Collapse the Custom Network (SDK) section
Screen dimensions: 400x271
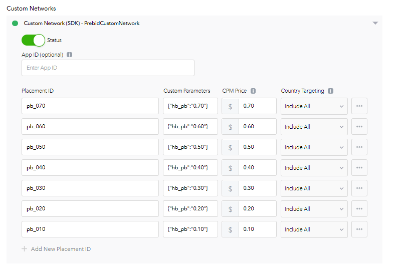click(x=375, y=23)
